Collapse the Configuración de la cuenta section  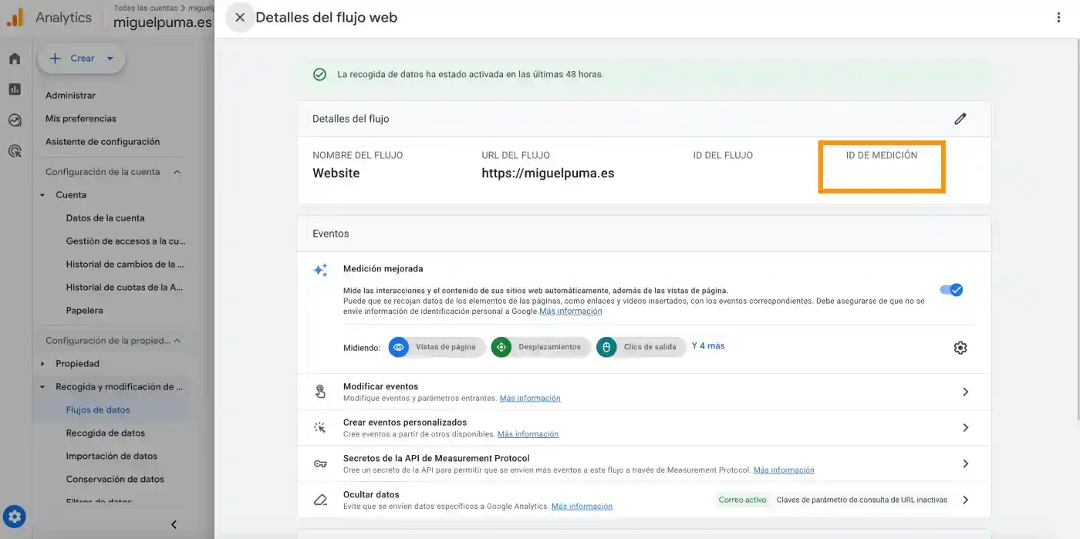[x=177, y=172]
